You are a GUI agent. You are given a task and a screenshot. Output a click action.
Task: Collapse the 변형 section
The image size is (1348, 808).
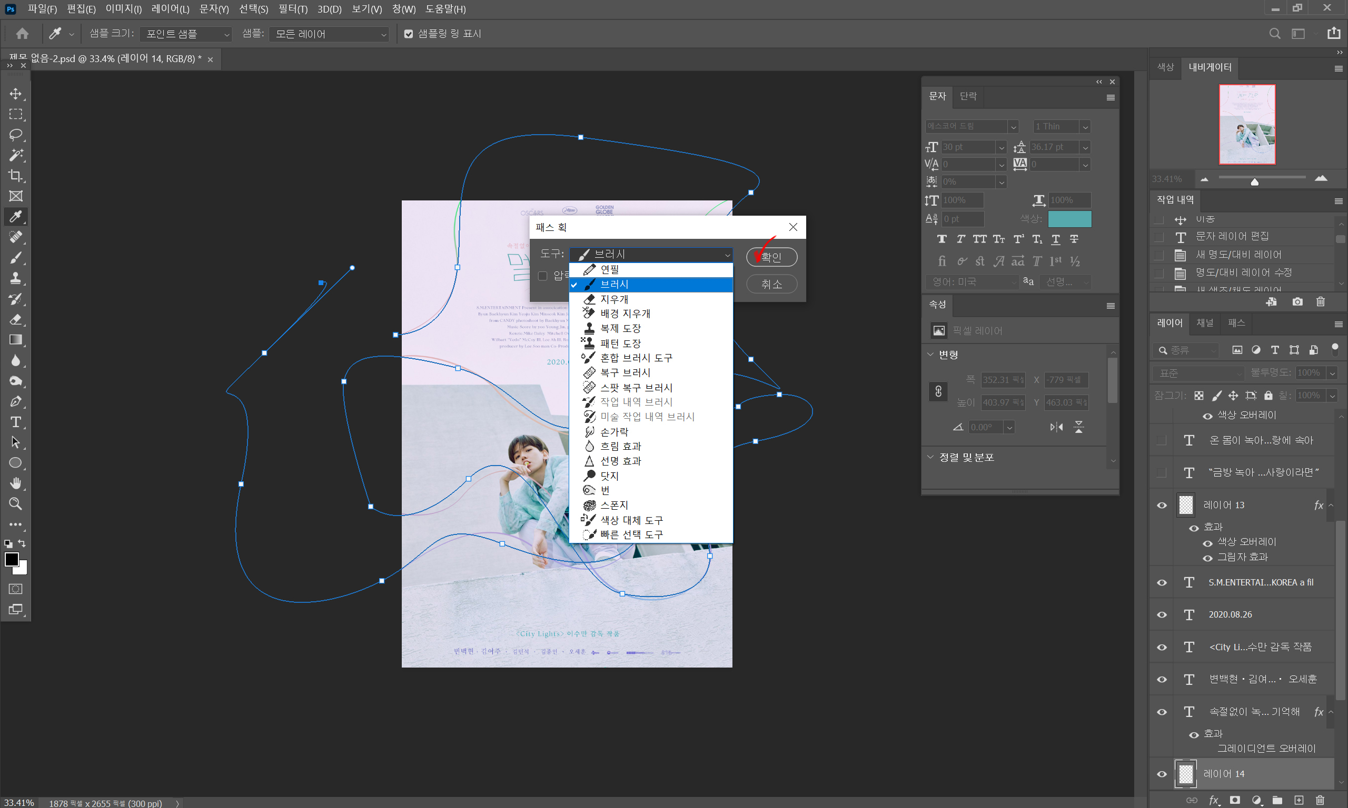(x=930, y=355)
